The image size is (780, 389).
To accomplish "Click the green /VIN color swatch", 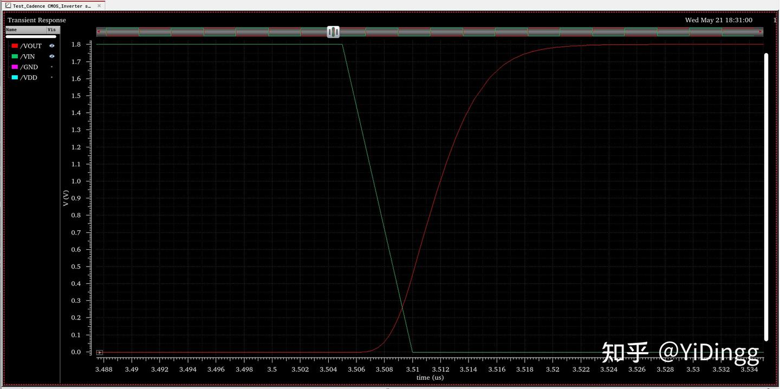I will coord(15,56).
